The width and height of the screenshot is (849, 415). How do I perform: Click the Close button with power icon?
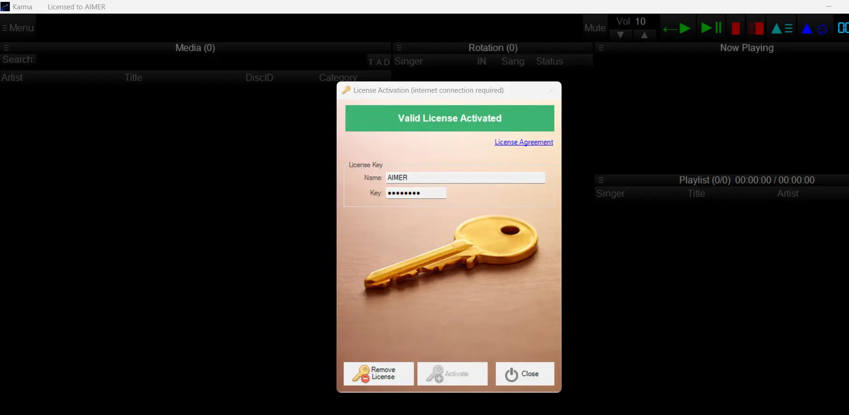[525, 374]
